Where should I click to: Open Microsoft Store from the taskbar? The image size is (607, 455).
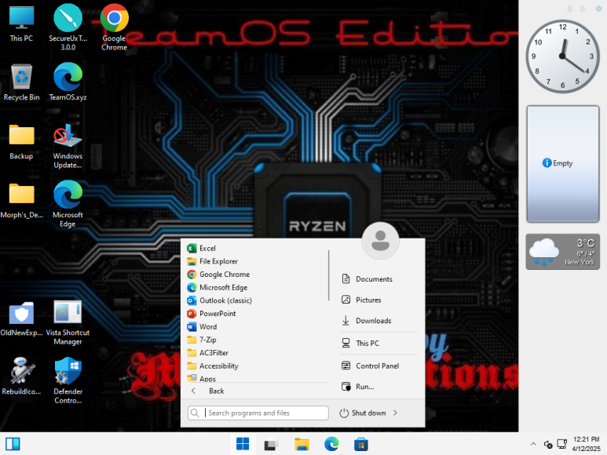[x=360, y=444]
